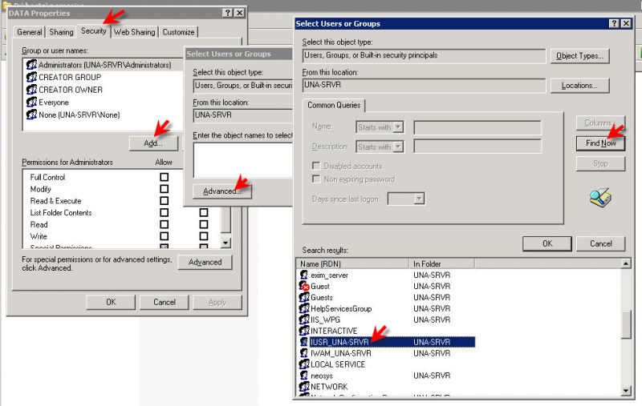Screen dimensions: 642x406
Task: Click the Guests group icon
Action: pyautogui.click(x=304, y=297)
